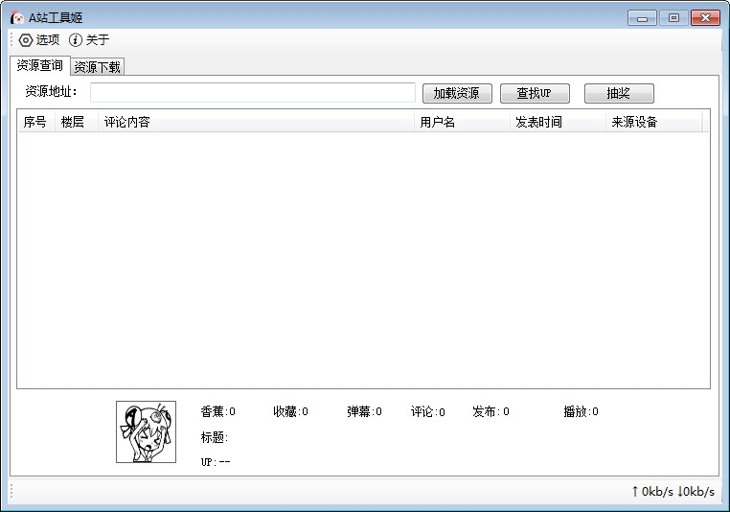Maximize the A站工具姬 window
The width and height of the screenshot is (730, 512).
coord(673,18)
